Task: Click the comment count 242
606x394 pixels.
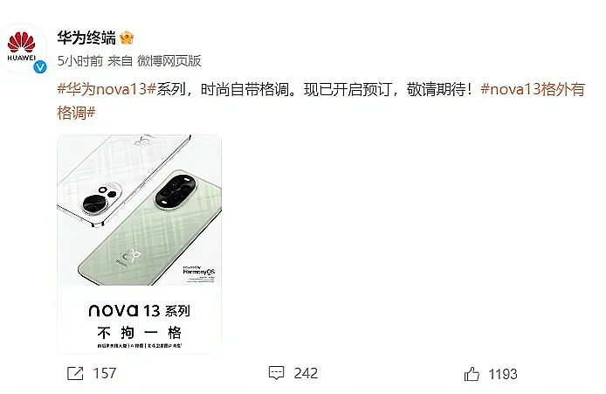Action: pyautogui.click(x=306, y=373)
